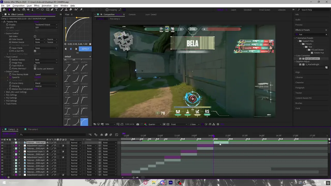This screenshot has height=186, width=331.
Task: Switch to the Small Screen workspace
Action: [x=265, y=10]
